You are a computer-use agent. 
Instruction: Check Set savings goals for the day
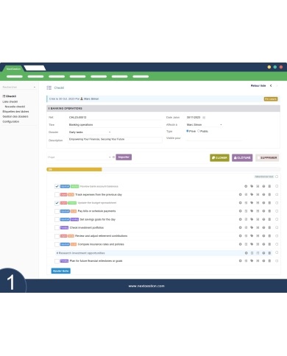pos(57,219)
